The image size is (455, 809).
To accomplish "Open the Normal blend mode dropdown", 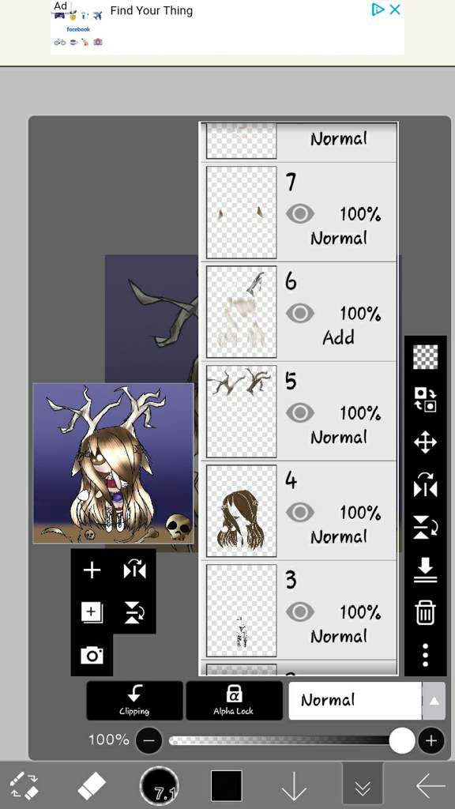I will 355,701.
